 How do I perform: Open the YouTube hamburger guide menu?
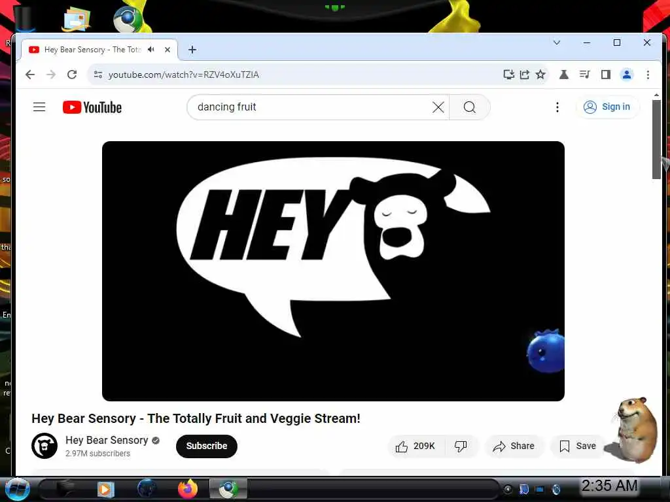click(39, 107)
